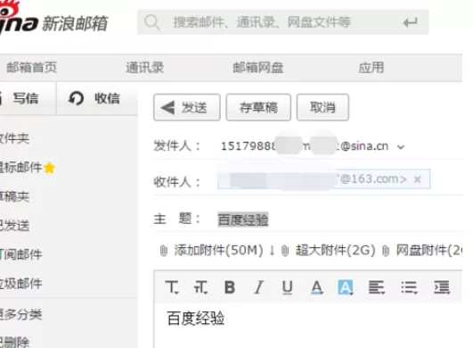Screen dimensions: 473x348
Task: Open the list style options
Action: (410, 287)
